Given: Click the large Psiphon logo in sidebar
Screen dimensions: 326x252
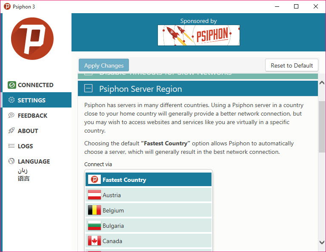Looking at the screenshot, I should [32, 39].
